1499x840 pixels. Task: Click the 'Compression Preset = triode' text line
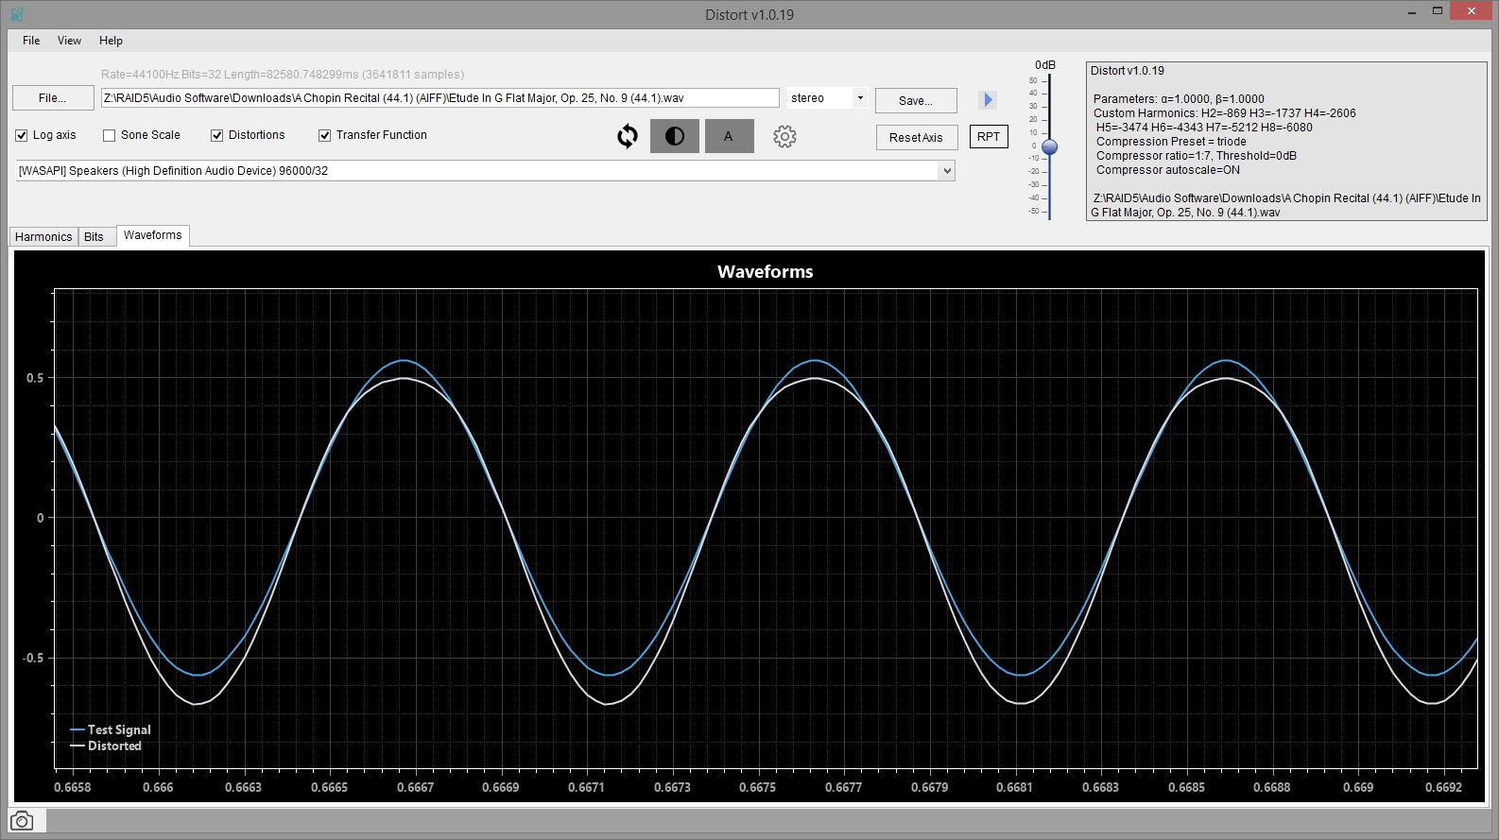tap(1171, 142)
